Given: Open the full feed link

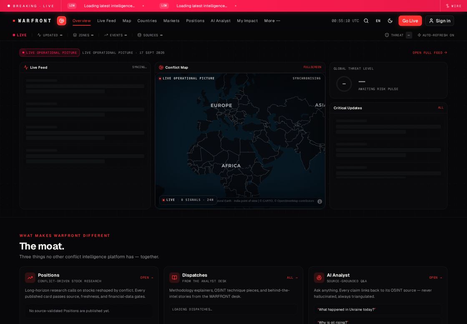Looking at the screenshot, I should click(x=430, y=52).
